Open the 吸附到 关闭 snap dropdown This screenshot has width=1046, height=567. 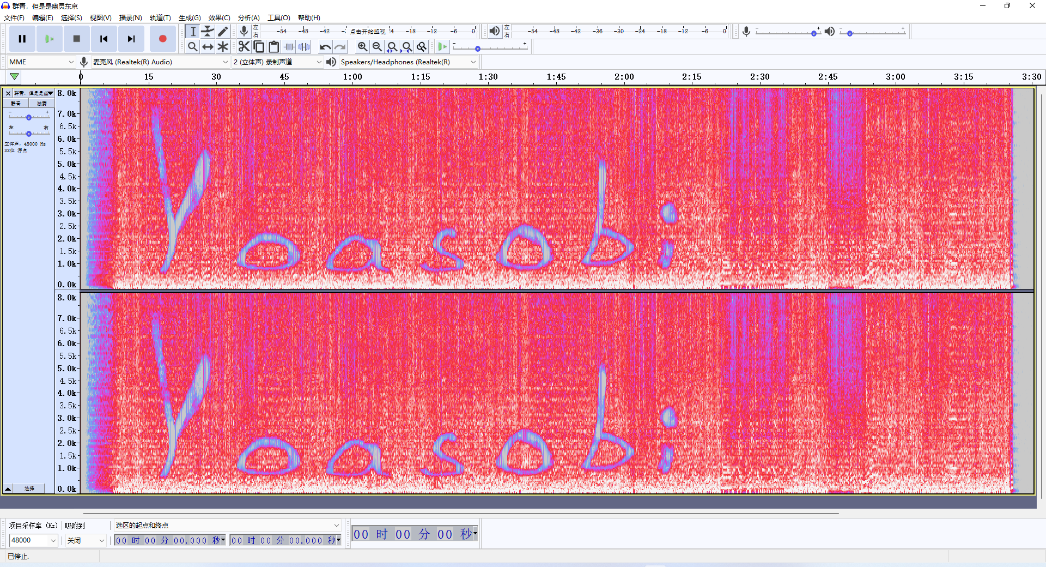point(85,540)
